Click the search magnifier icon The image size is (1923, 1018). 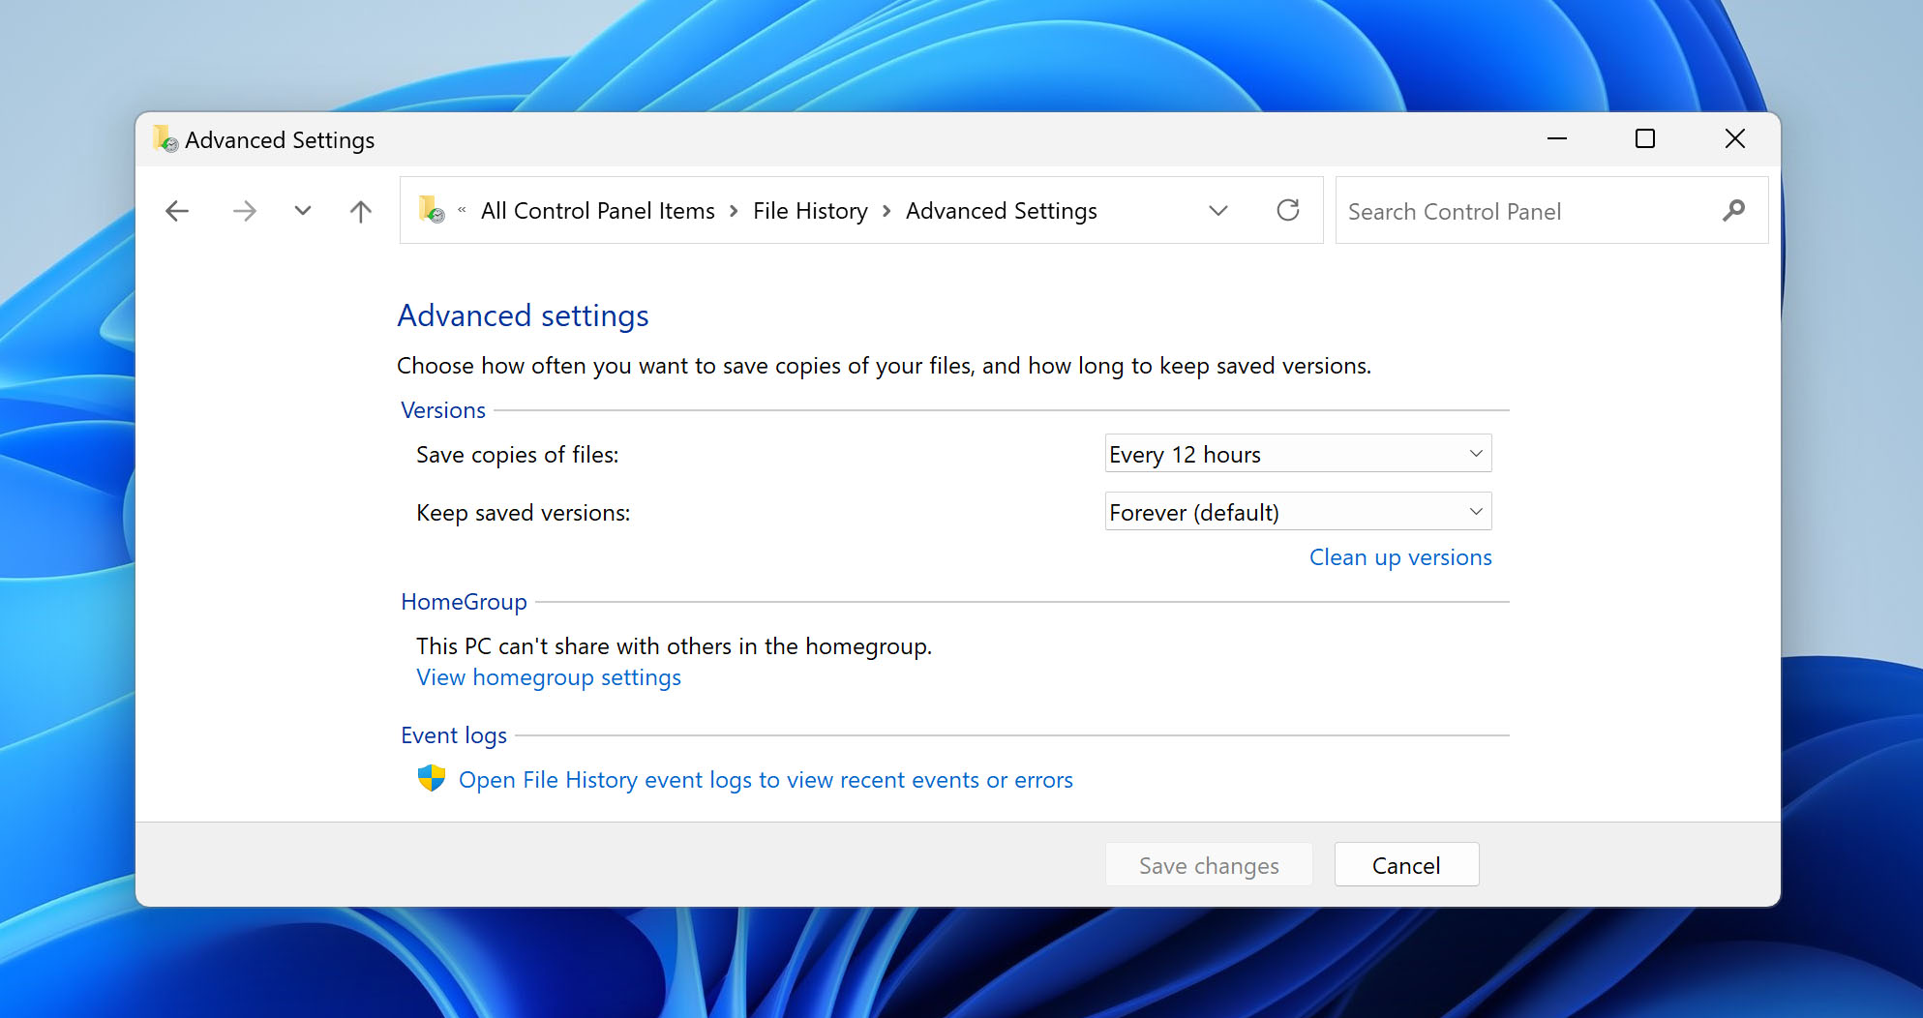[1734, 210]
